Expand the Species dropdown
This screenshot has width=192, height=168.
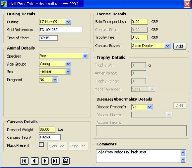pyautogui.click(x=85, y=56)
